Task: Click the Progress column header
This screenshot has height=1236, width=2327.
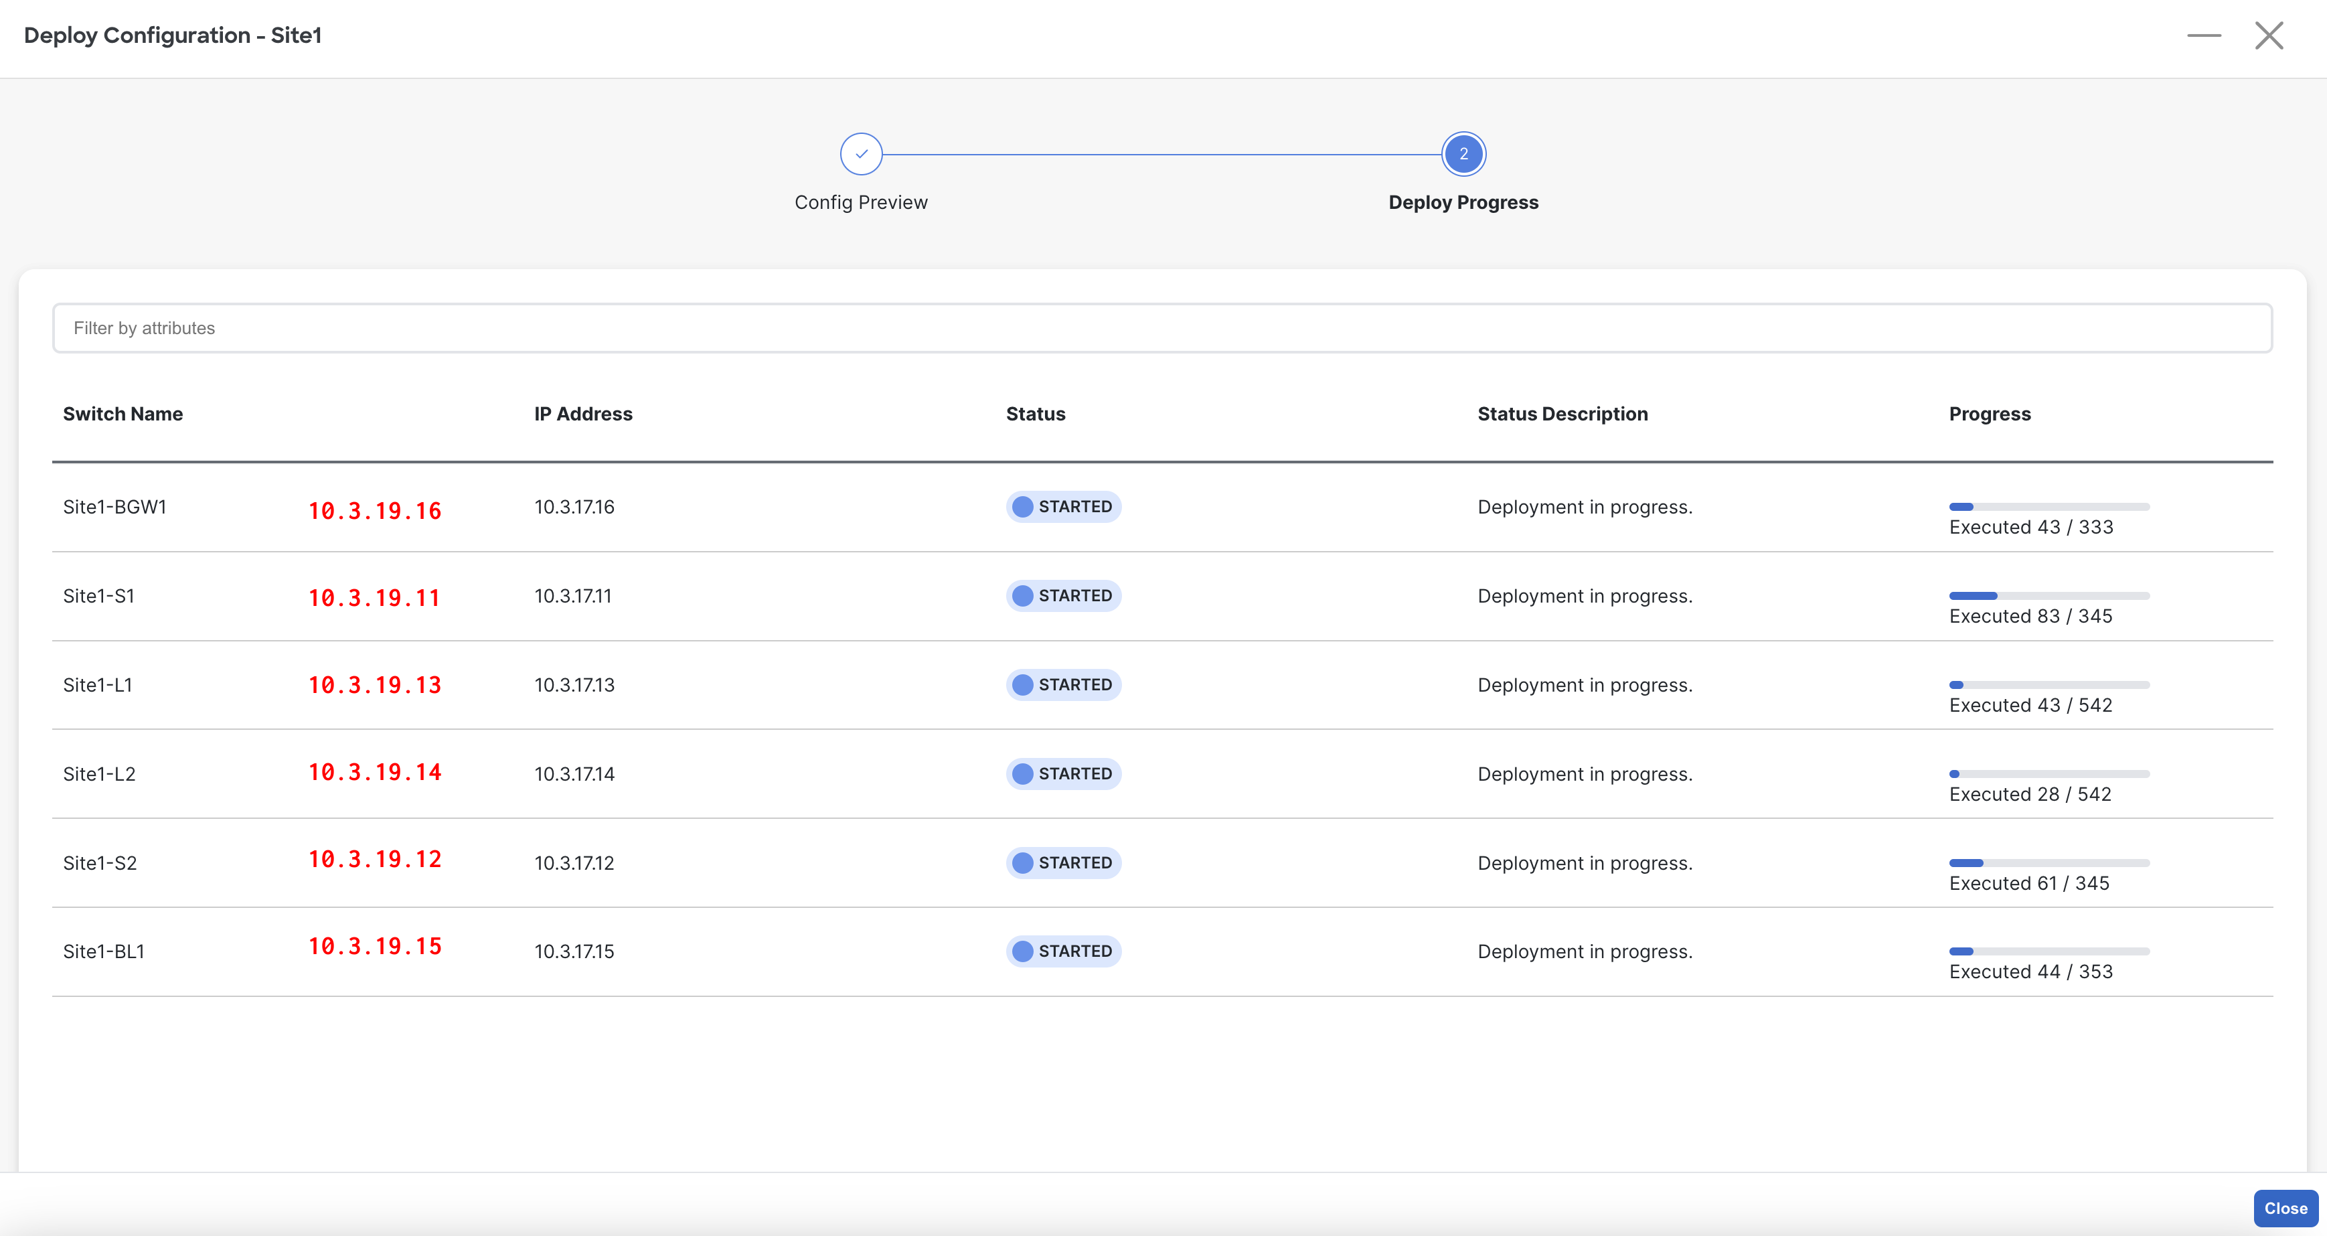Action: [x=1989, y=414]
